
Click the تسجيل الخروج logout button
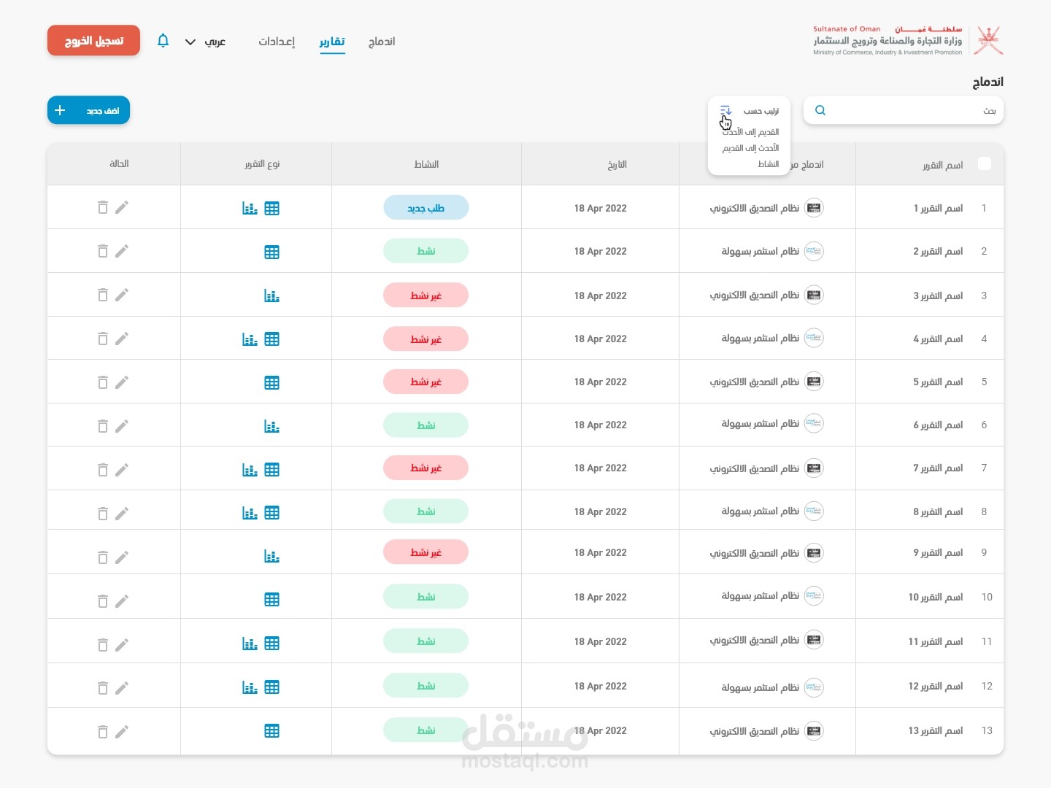pyautogui.click(x=93, y=41)
